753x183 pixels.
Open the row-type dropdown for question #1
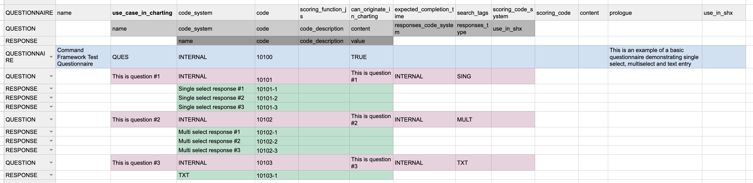tap(51, 76)
